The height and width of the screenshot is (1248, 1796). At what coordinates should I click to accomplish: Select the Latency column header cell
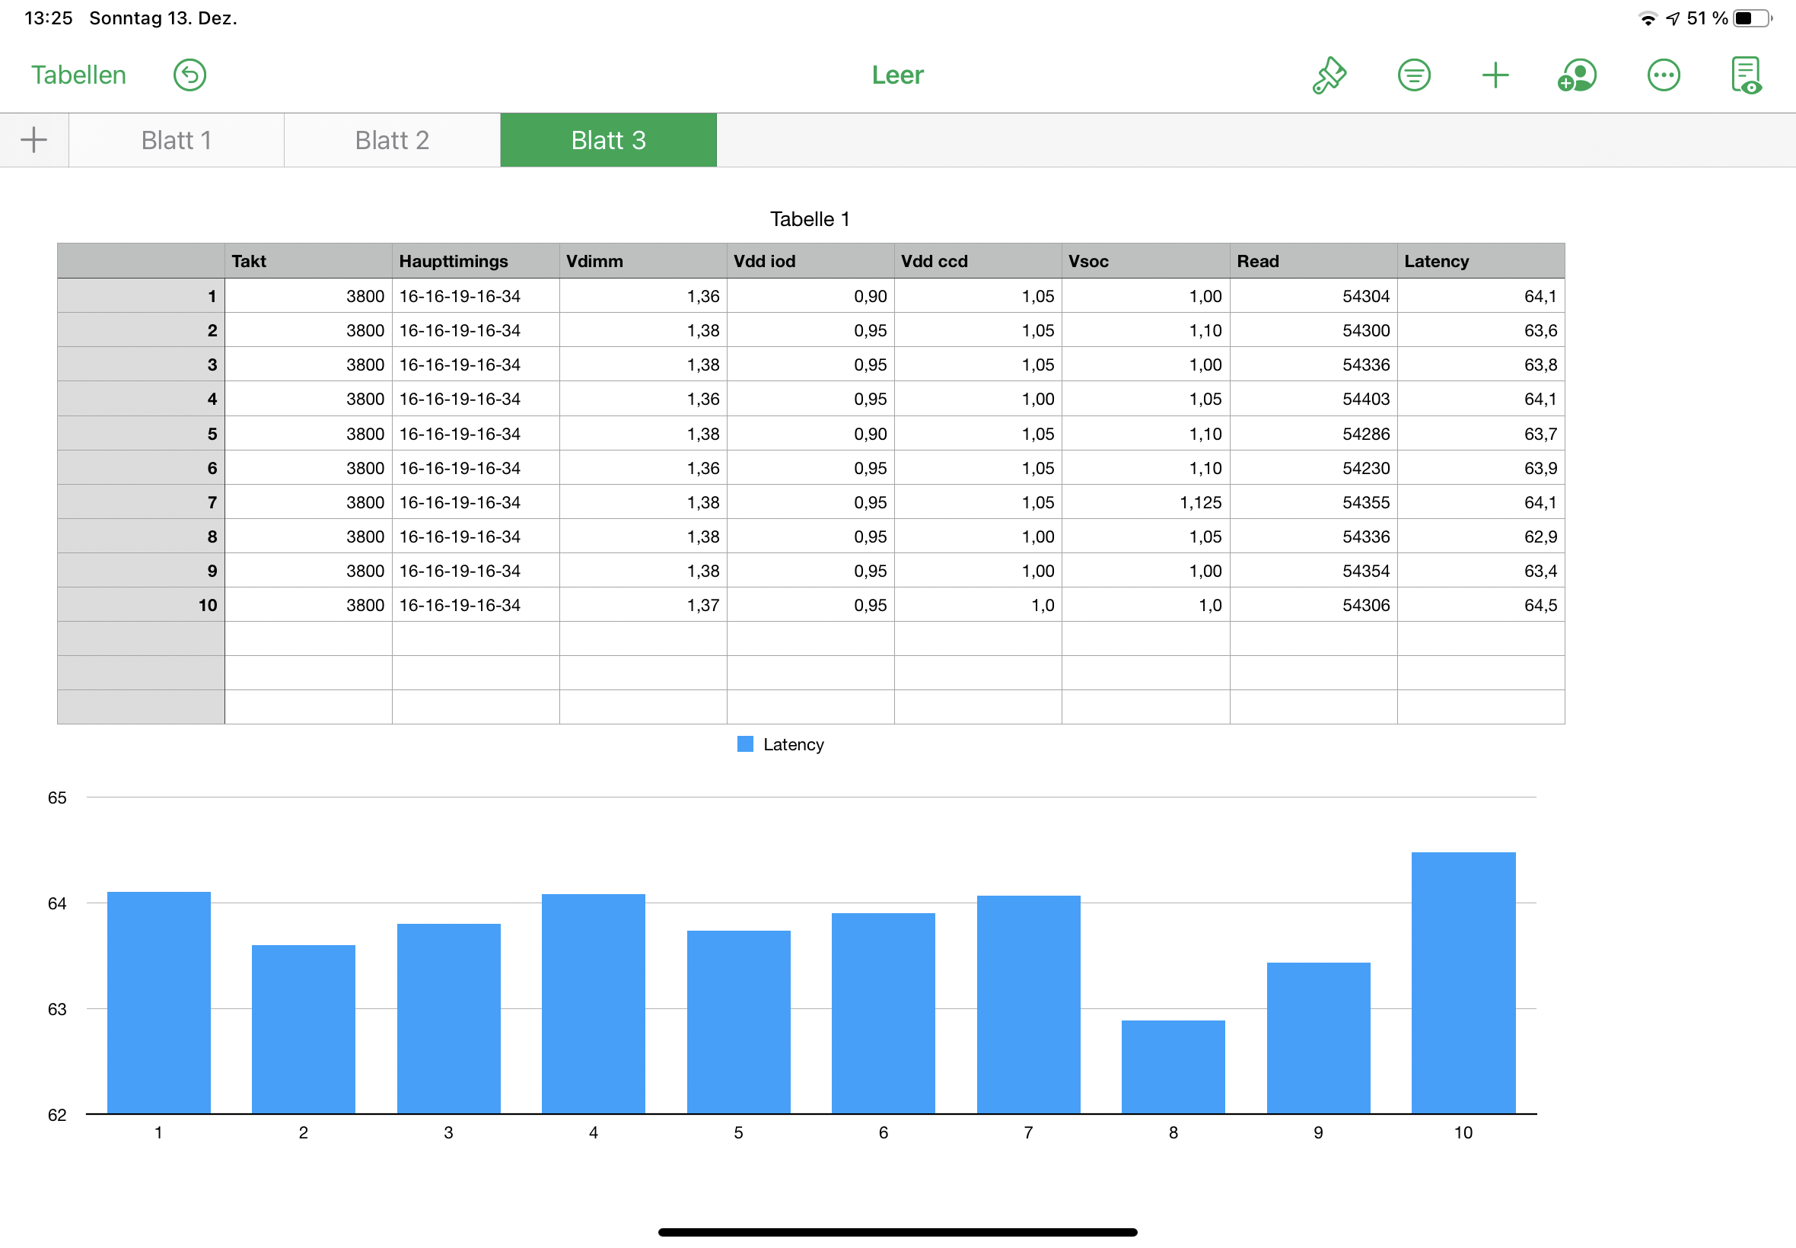1480,261
